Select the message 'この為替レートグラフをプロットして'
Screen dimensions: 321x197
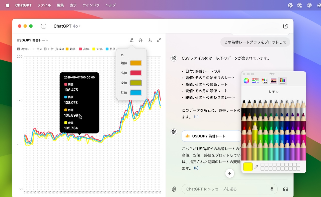tap(255, 42)
